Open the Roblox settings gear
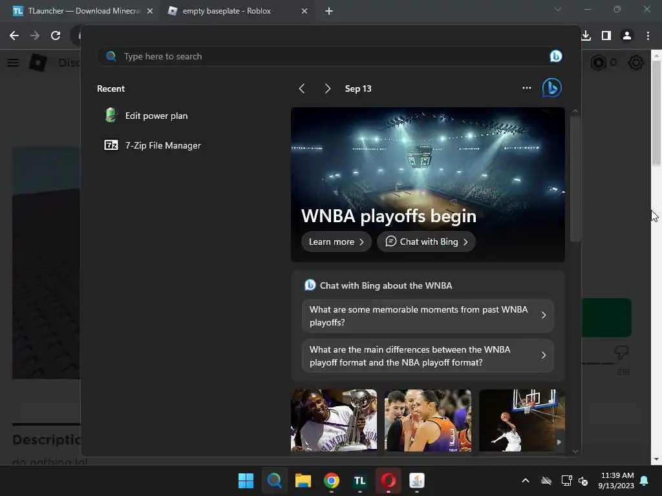This screenshot has height=496, width=662. coord(636,63)
